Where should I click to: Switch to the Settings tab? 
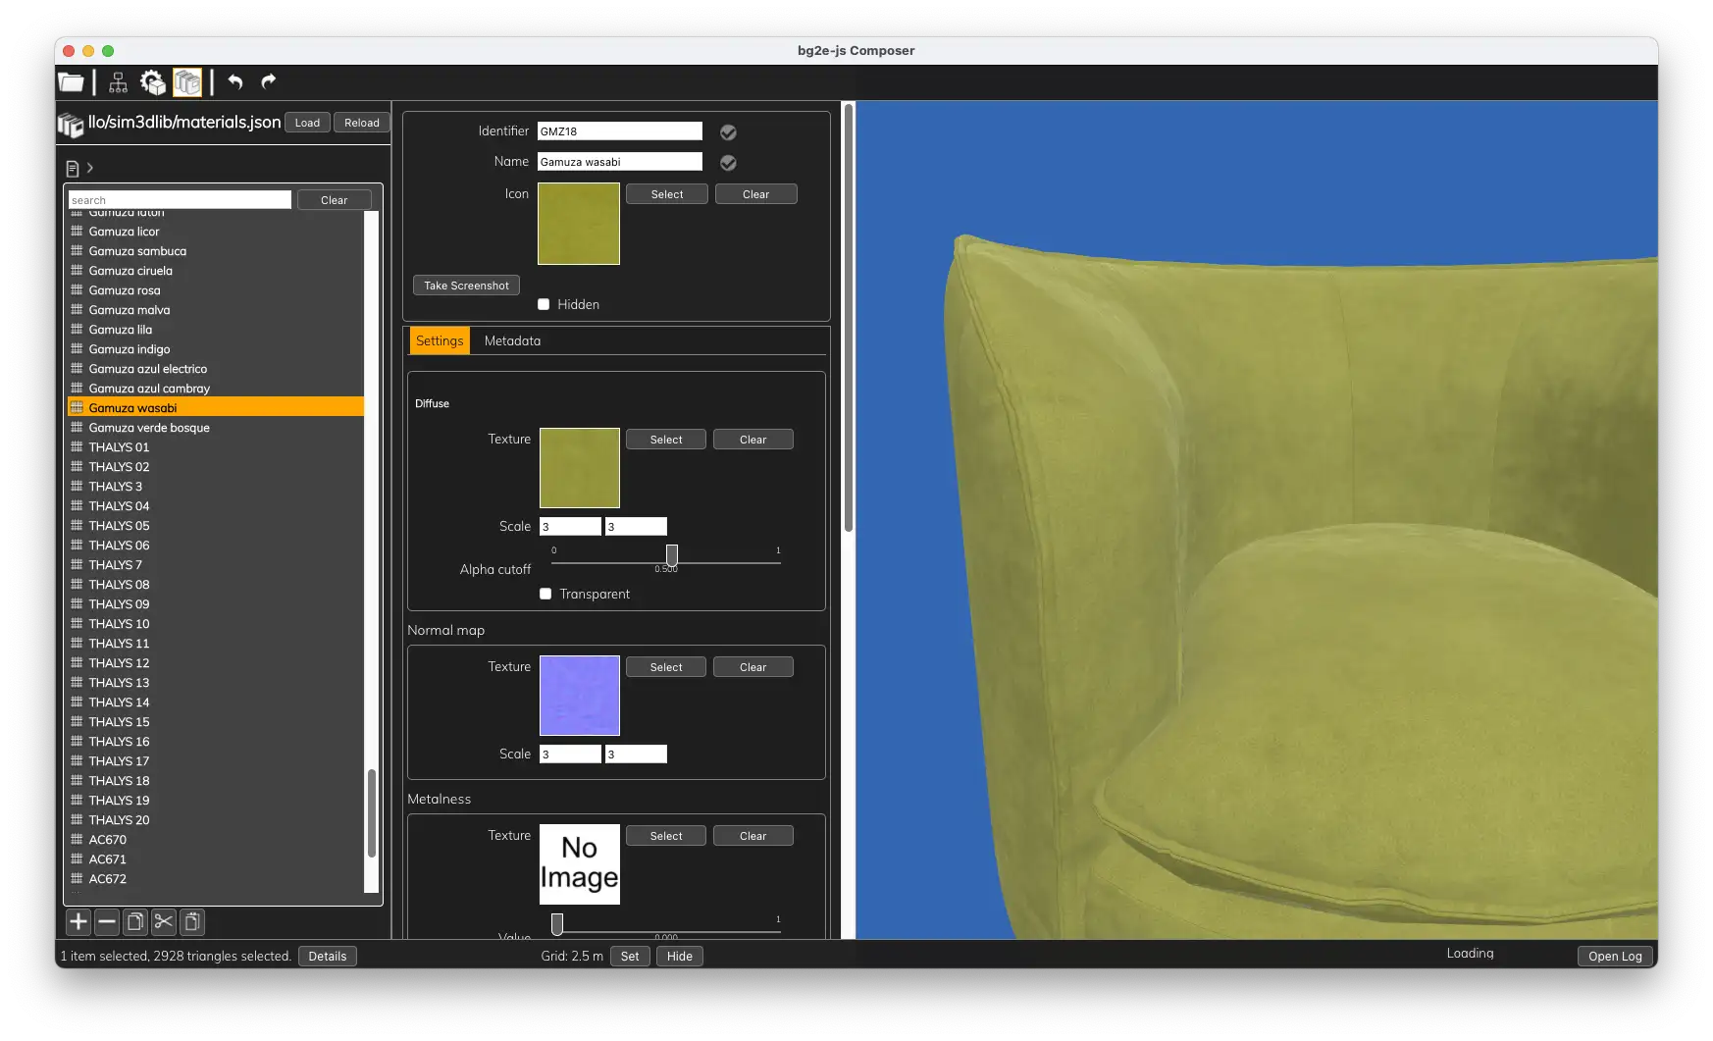pyautogui.click(x=440, y=340)
